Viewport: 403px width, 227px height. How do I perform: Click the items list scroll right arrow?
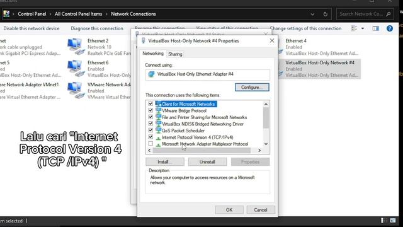tap(259, 150)
